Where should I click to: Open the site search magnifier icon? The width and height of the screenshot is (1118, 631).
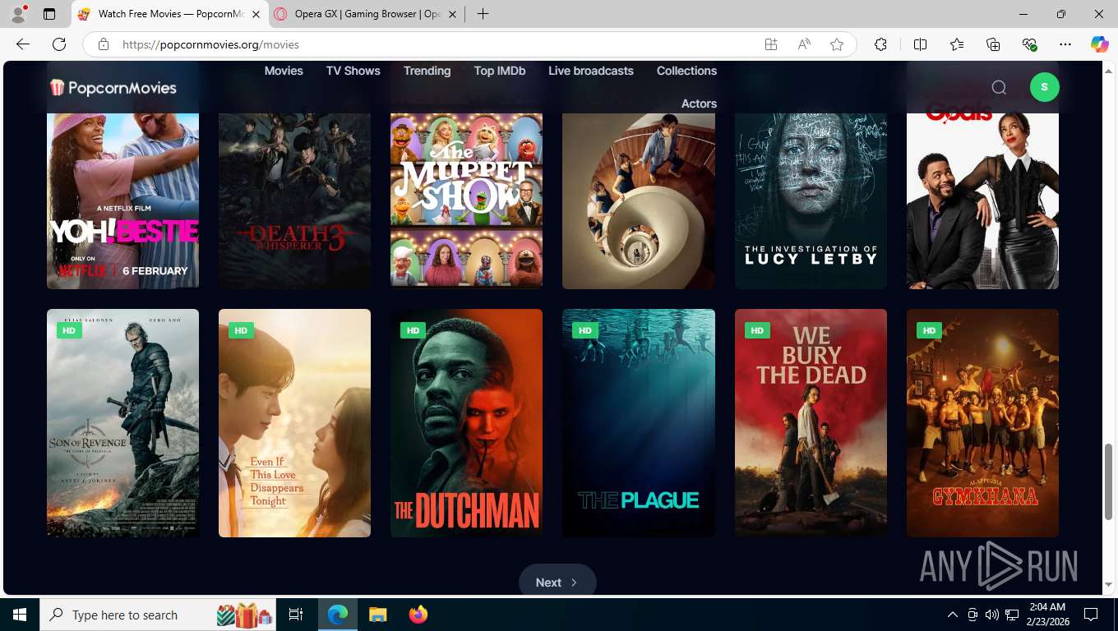[x=999, y=87]
